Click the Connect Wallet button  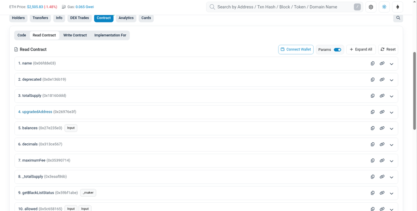[296, 49]
